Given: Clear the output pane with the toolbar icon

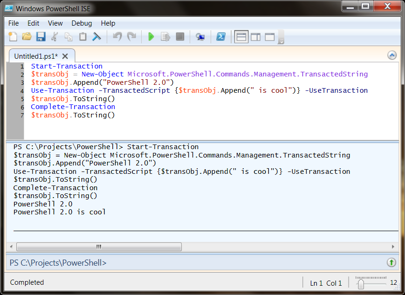Looking at the screenshot, I should 96,37.
